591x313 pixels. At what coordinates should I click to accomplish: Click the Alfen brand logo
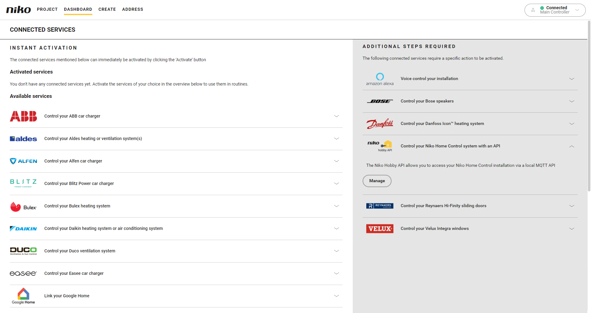click(x=23, y=161)
